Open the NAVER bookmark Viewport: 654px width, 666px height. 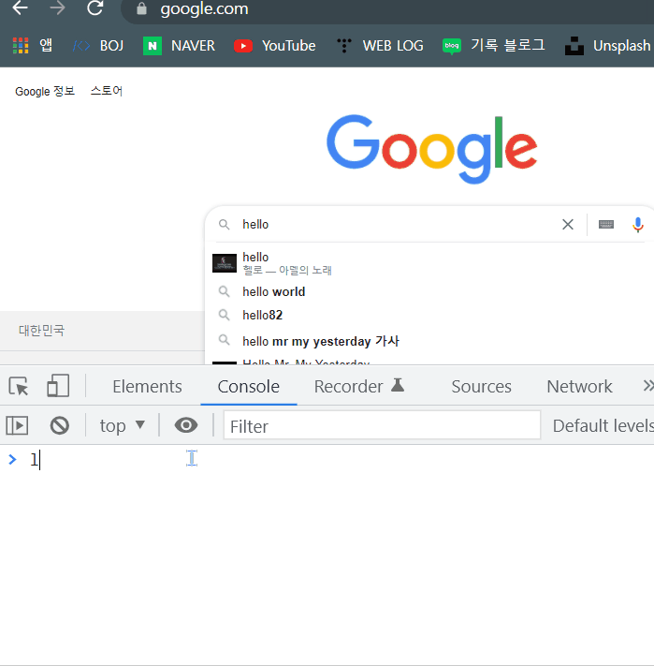(179, 46)
